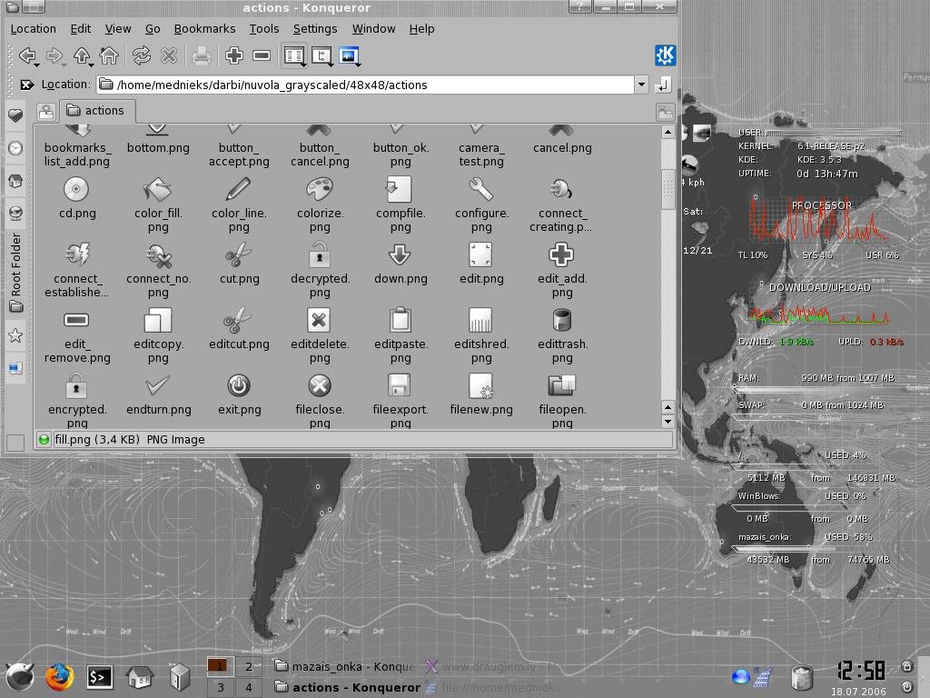Select the cd.png file
The width and height of the screenshot is (930, 698).
76,199
